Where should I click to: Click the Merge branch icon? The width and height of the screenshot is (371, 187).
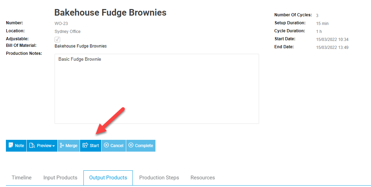(x=62, y=145)
